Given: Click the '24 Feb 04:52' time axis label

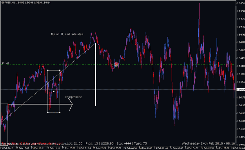Looking at the screenshot, I should [x=192, y=148].
